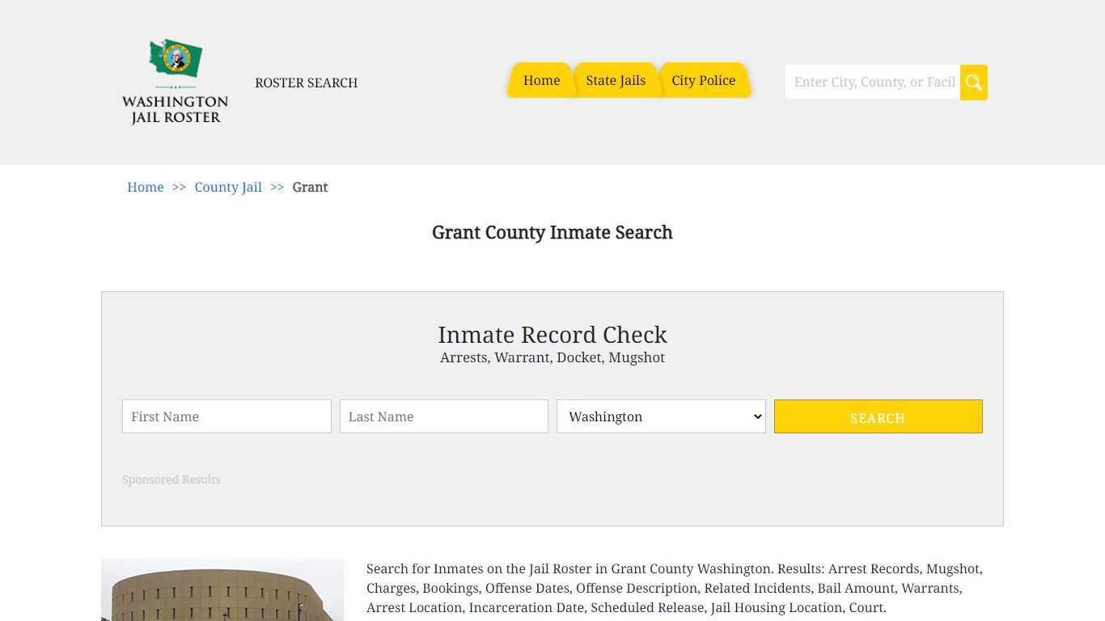
Task: Click the Arrests, Warrant, Docket, Mugshot subtitle
Action: [x=552, y=357]
